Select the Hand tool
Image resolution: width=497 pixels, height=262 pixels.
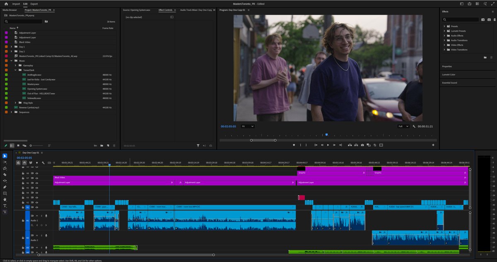[5, 199]
